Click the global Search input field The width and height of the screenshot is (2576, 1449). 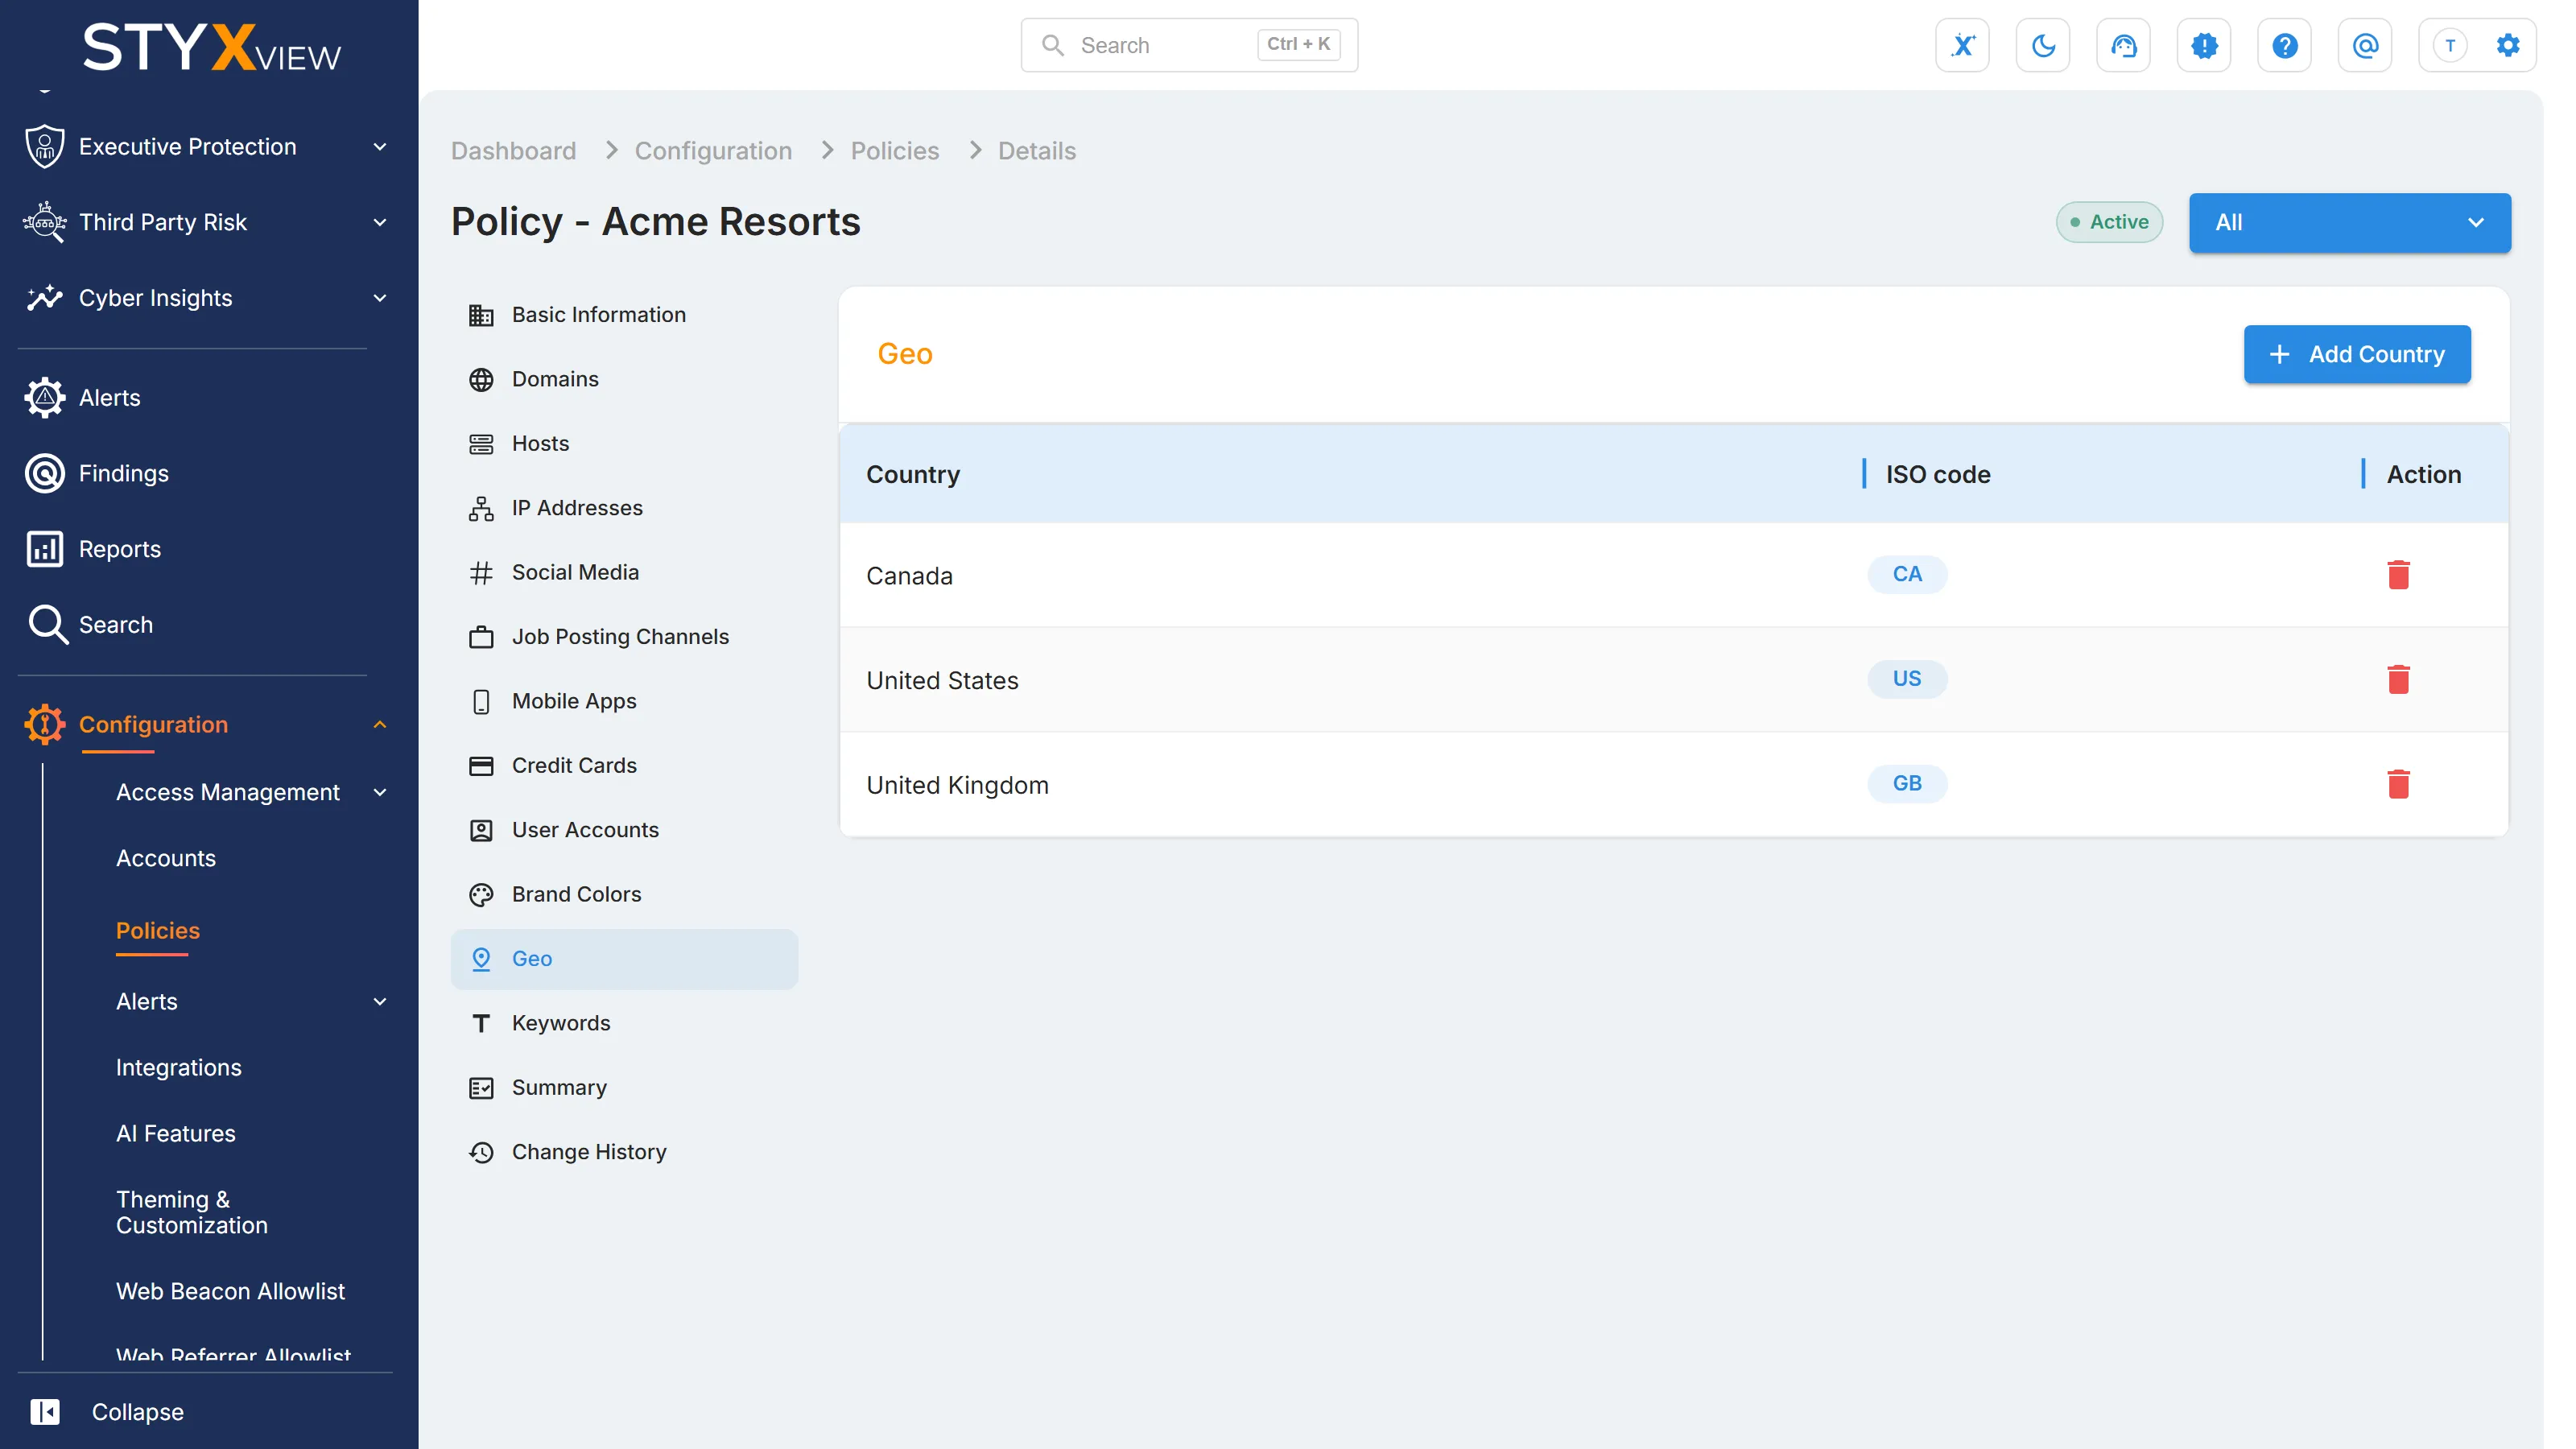click(1189, 45)
